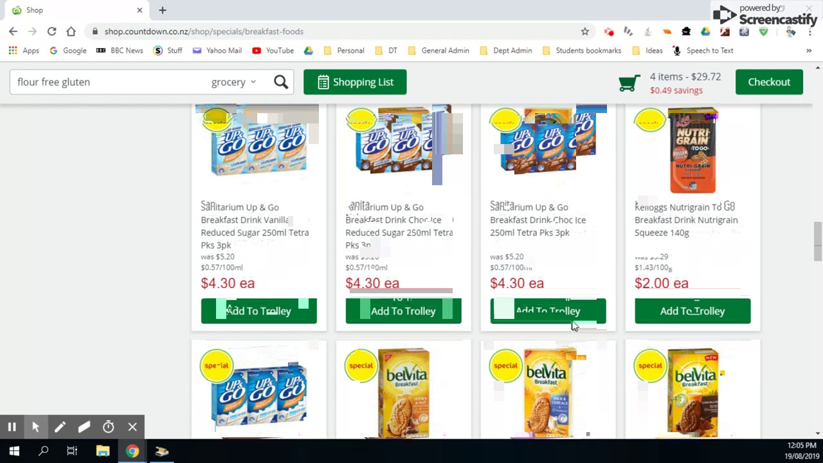Open a new browser tab

(x=163, y=10)
